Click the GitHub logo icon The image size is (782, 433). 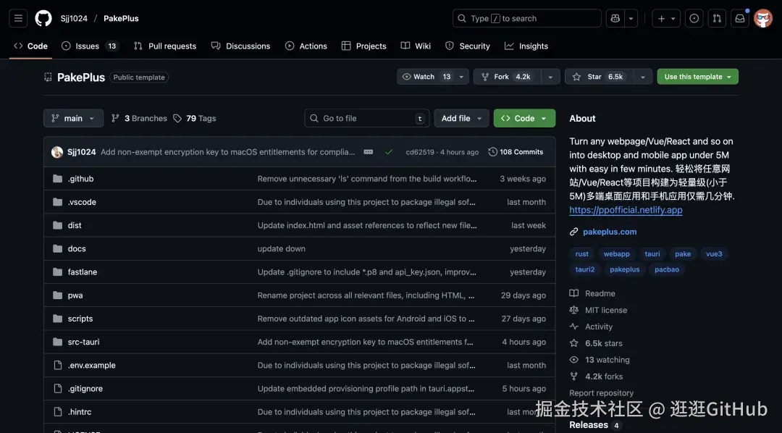click(x=43, y=18)
